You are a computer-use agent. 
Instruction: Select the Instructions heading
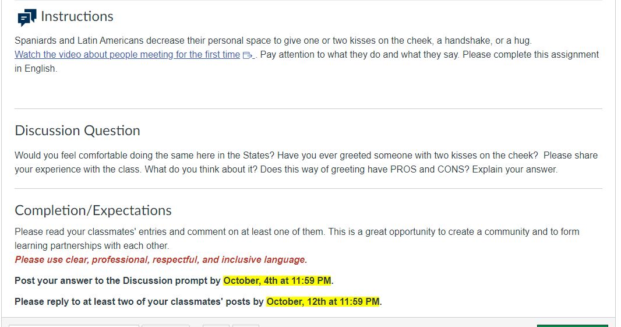point(77,17)
